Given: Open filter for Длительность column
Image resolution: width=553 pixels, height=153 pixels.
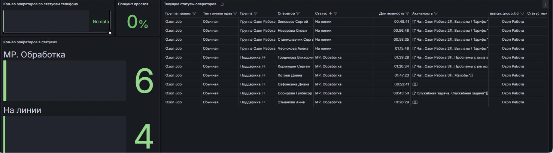Looking at the screenshot, I should click(407, 13).
